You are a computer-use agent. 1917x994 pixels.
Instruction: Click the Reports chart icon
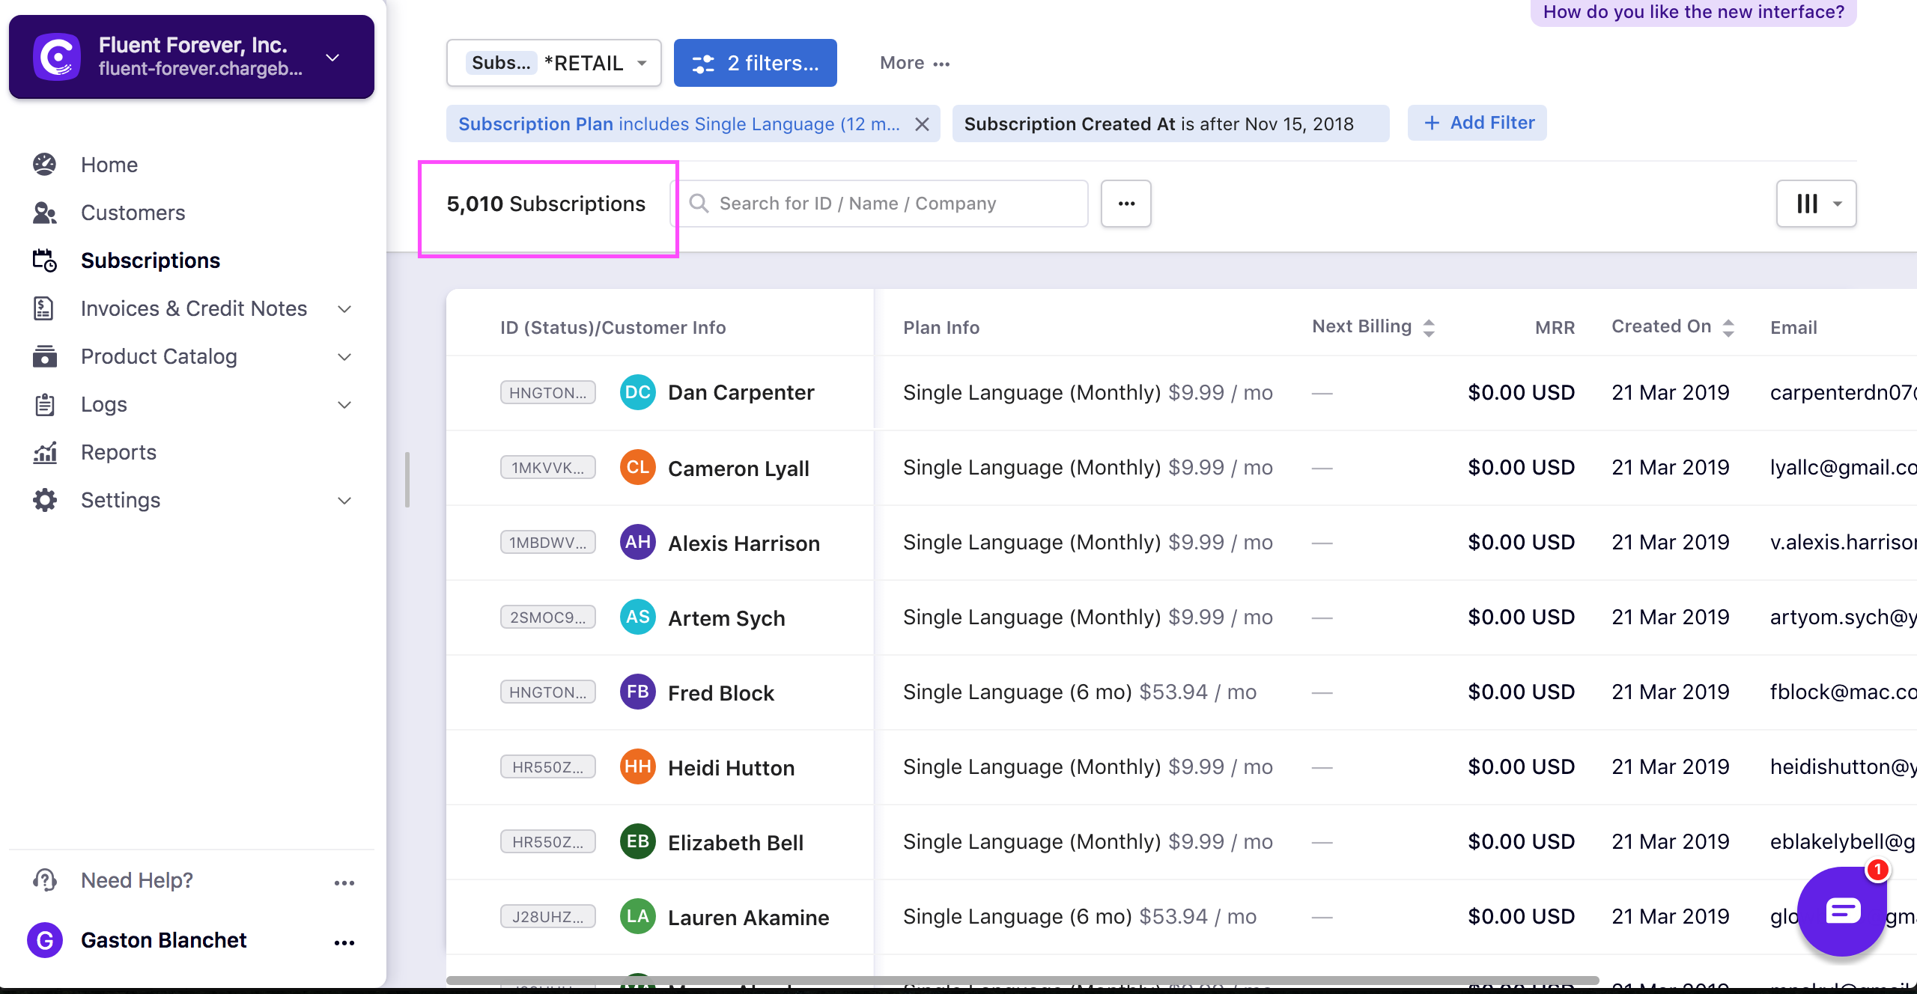[x=45, y=452]
